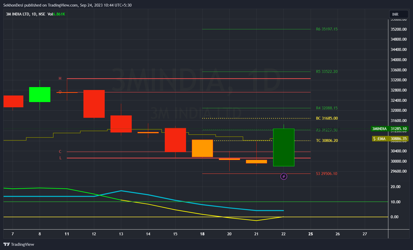Click the red candle on 15

pyautogui.click(x=175, y=140)
